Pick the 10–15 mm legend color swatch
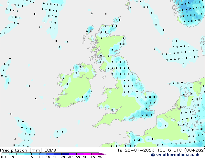The image size is (205, 158). click(43, 154)
